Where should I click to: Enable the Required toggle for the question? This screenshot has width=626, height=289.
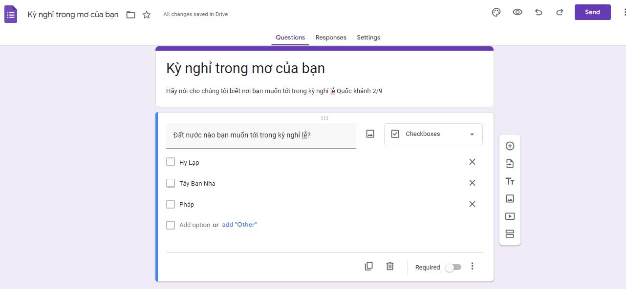(453, 267)
